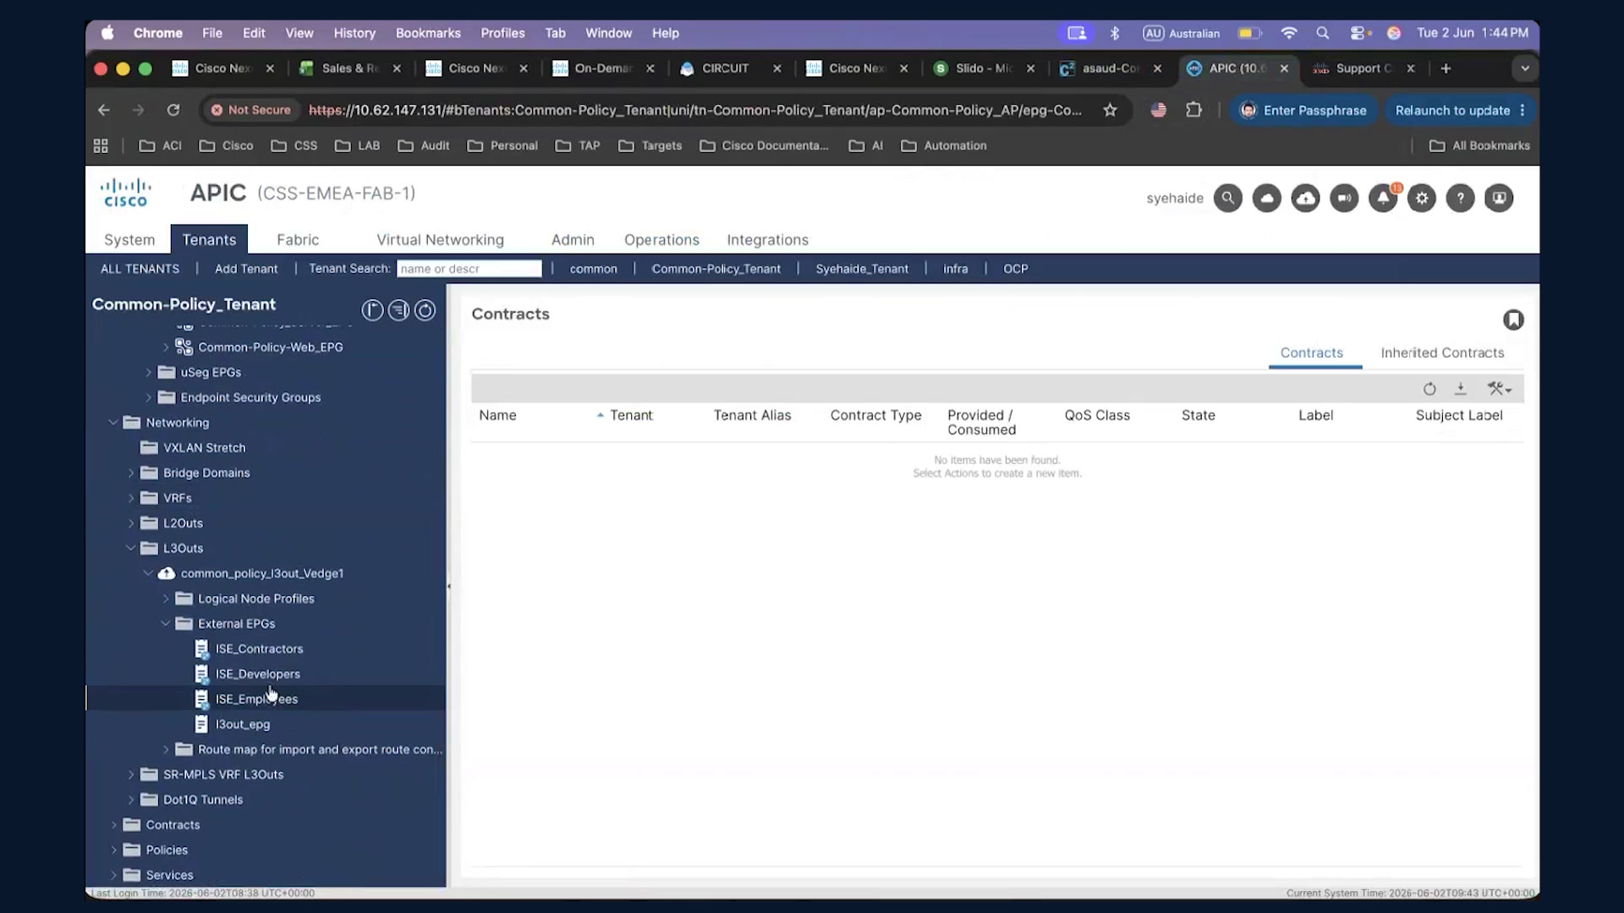Select ISE_Contractors external EPG

point(259,649)
